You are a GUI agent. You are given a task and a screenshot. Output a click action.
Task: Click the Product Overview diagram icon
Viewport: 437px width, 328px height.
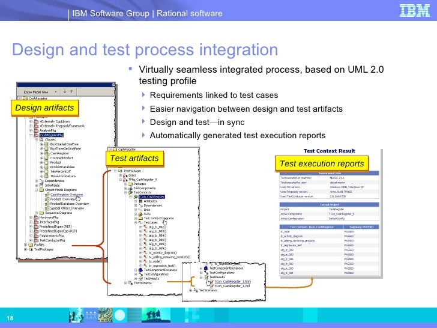47,199
